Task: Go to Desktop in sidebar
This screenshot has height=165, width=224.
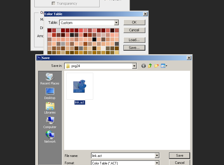Action: tap(50, 94)
